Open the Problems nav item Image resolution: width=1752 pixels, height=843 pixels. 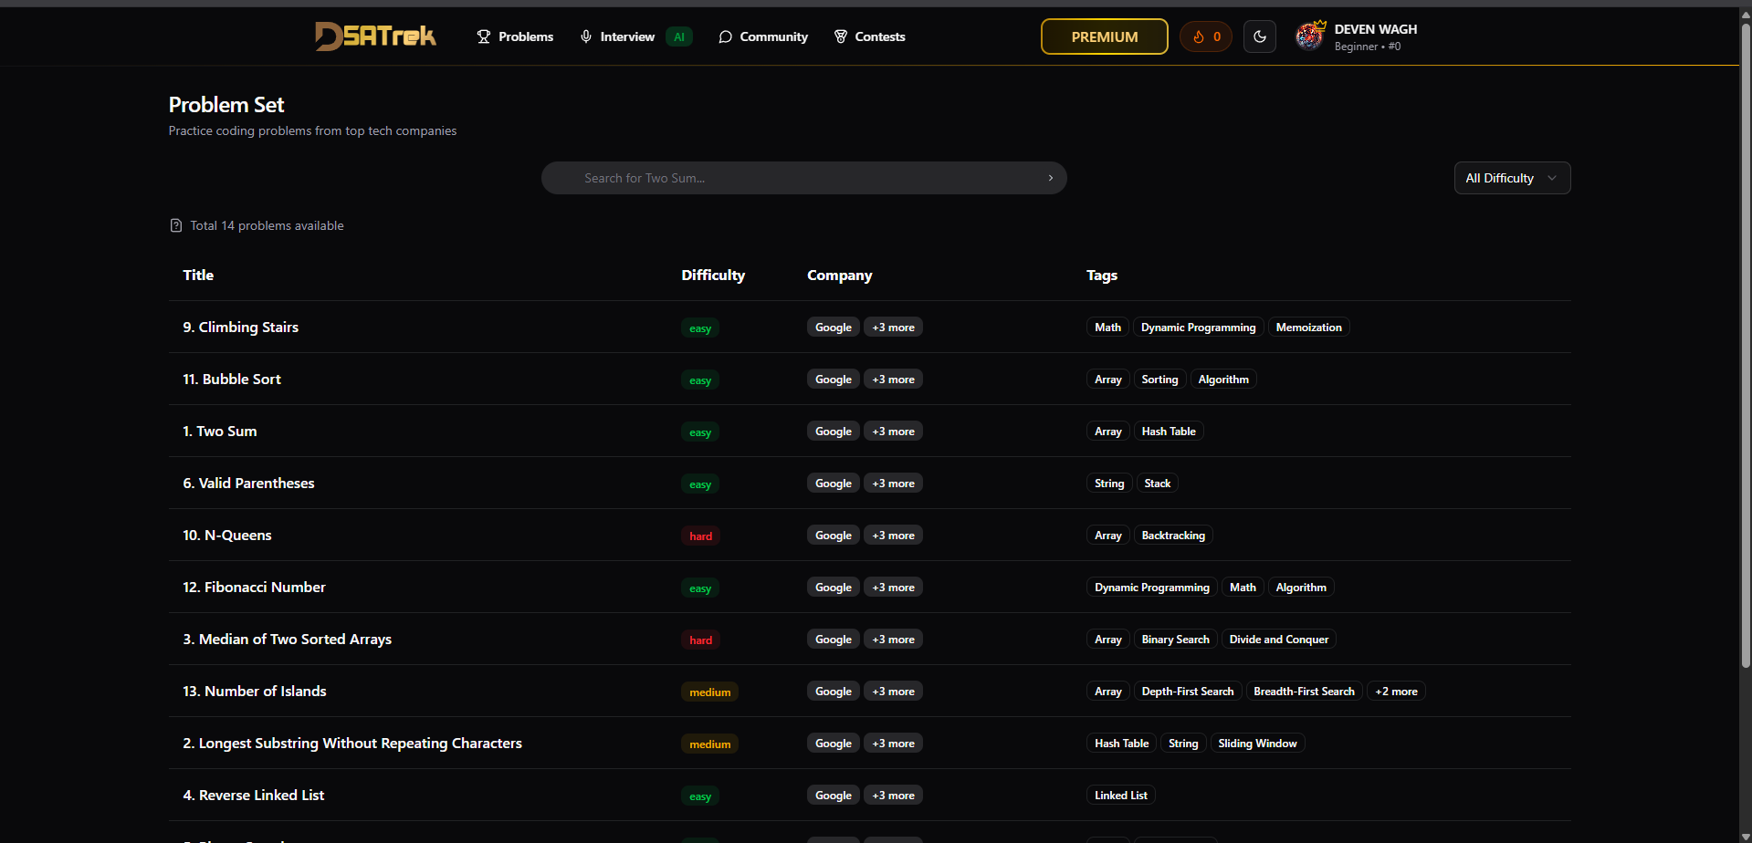[x=515, y=36]
